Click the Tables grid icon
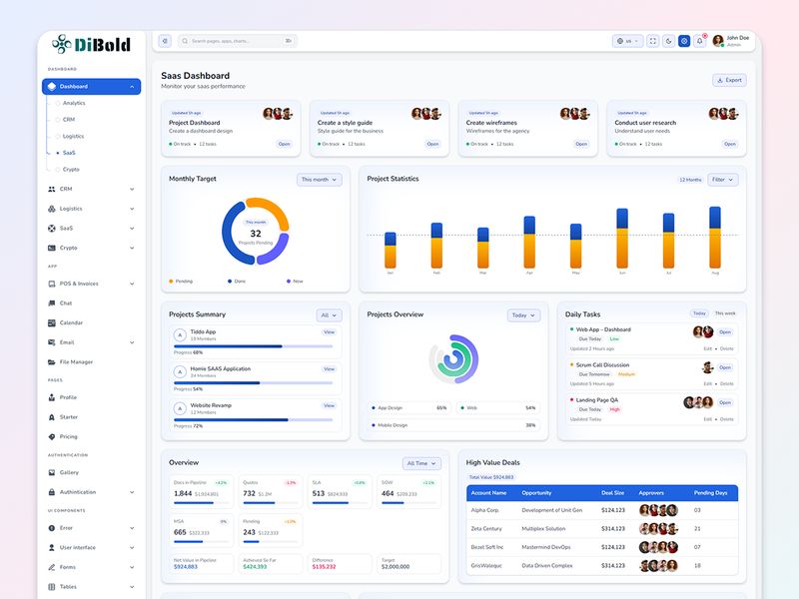Image resolution: width=799 pixels, height=599 pixels. (x=52, y=587)
